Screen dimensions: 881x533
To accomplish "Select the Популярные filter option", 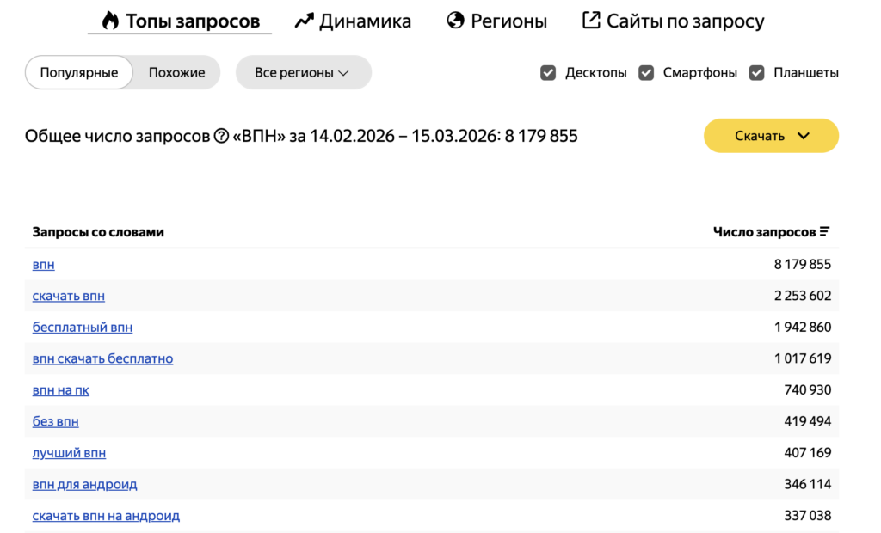I will [x=78, y=72].
